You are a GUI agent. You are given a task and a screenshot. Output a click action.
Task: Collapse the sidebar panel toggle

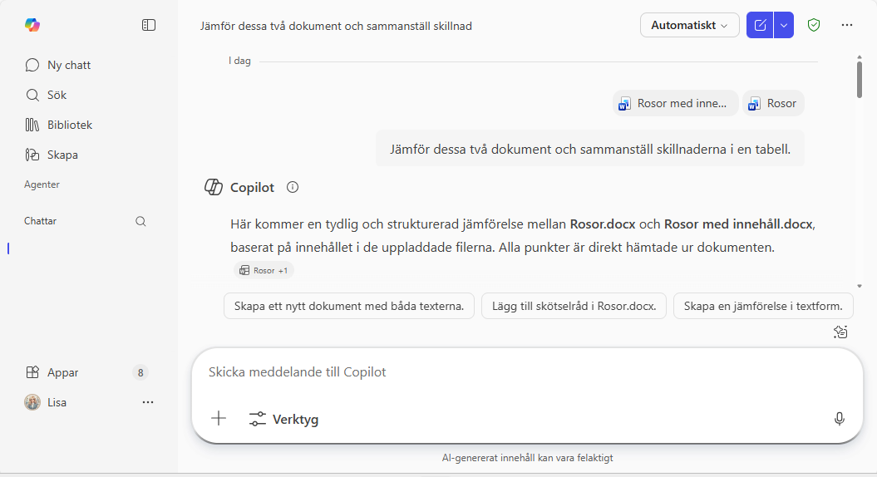coord(148,25)
